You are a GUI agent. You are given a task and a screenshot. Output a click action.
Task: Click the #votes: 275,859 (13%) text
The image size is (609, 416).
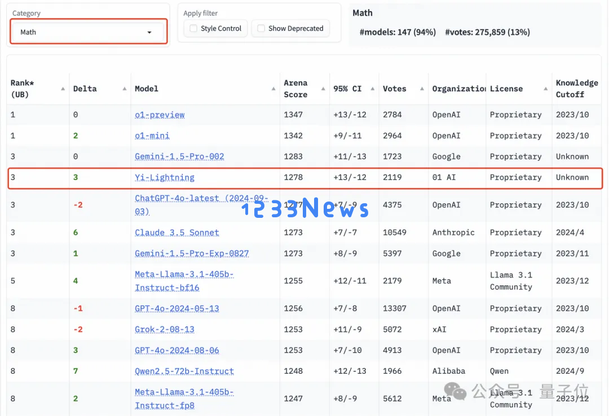point(487,32)
